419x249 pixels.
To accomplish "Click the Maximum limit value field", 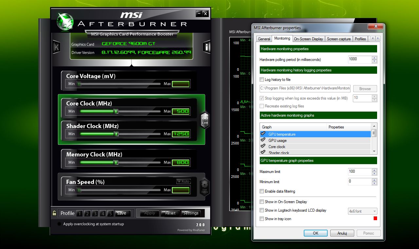I will pos(360,172).
